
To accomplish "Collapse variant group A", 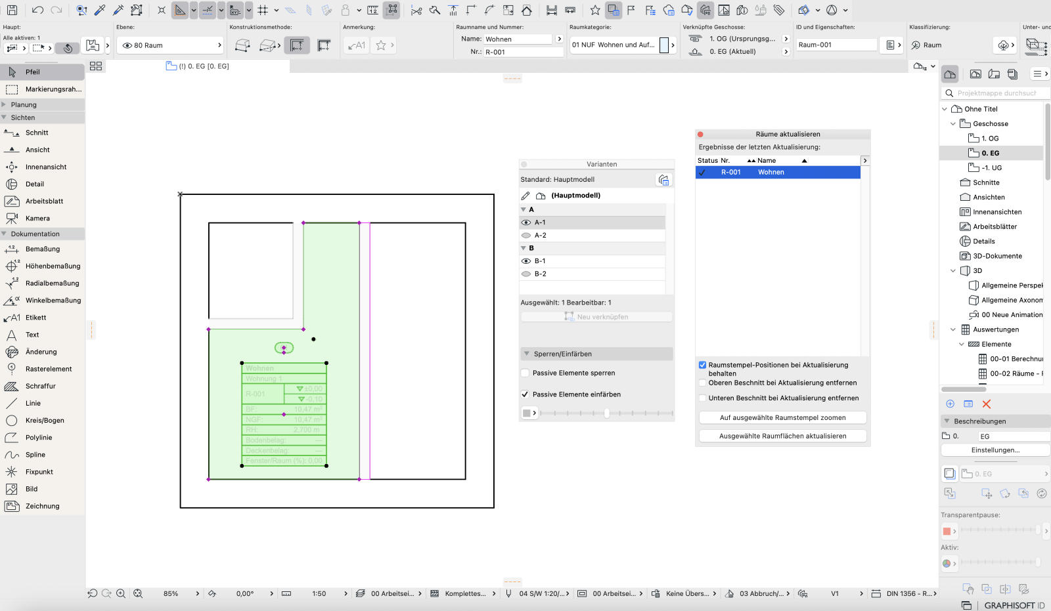I will [524, 209].
